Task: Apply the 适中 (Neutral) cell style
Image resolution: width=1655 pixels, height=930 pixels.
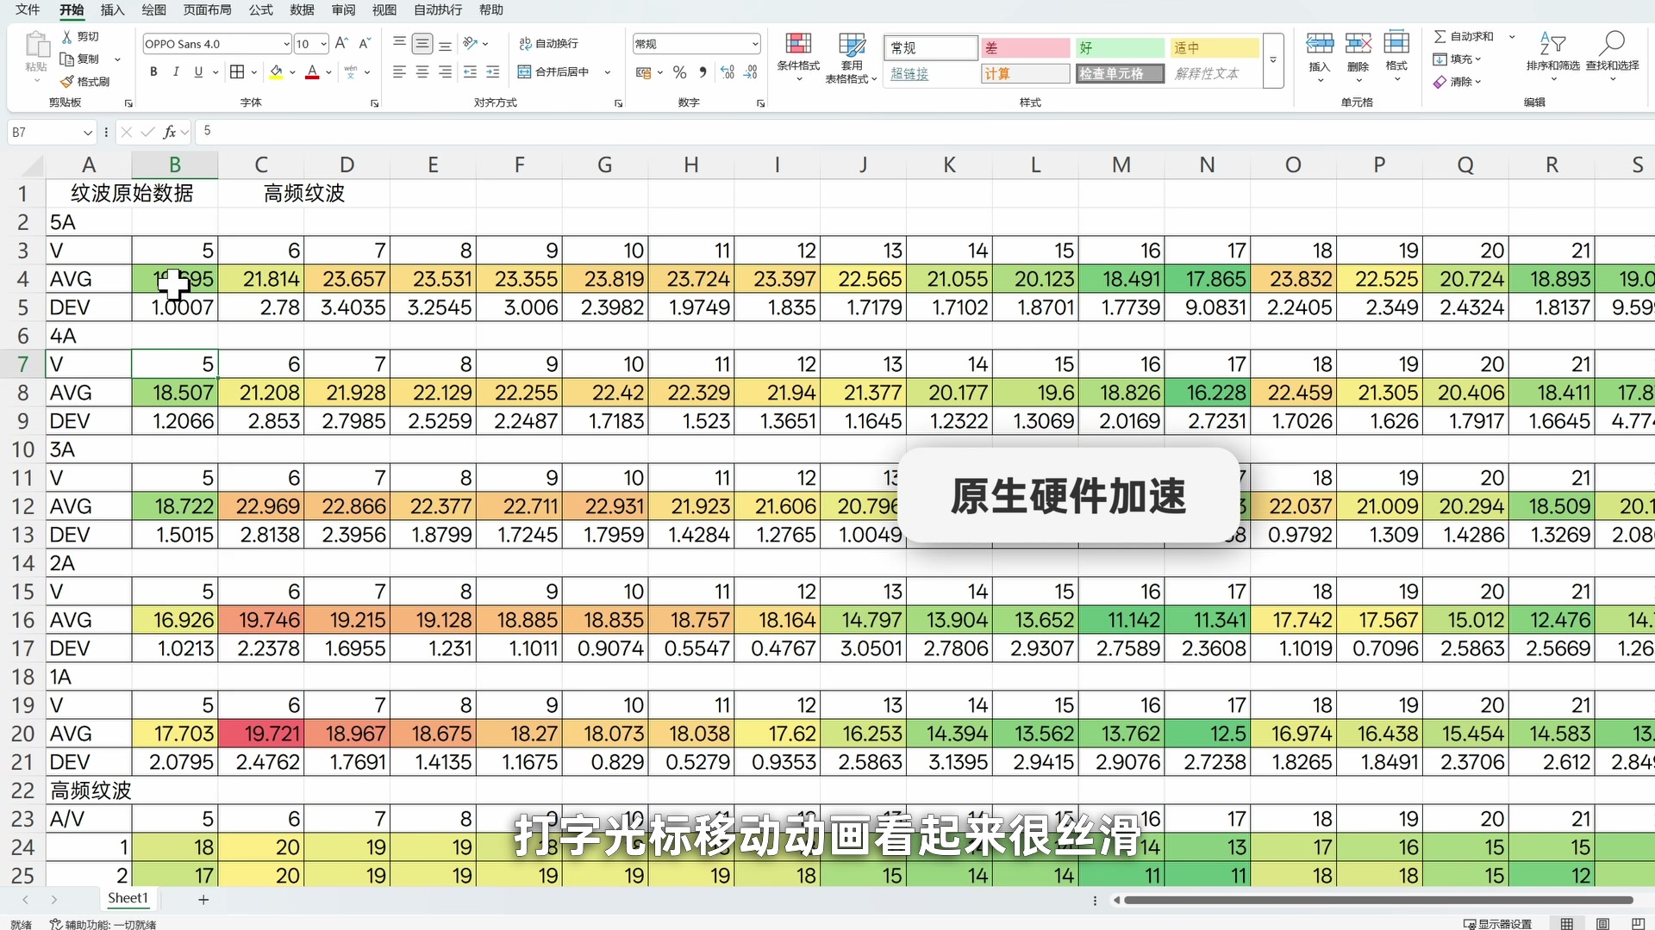Action: click(x=1215, y=48)
